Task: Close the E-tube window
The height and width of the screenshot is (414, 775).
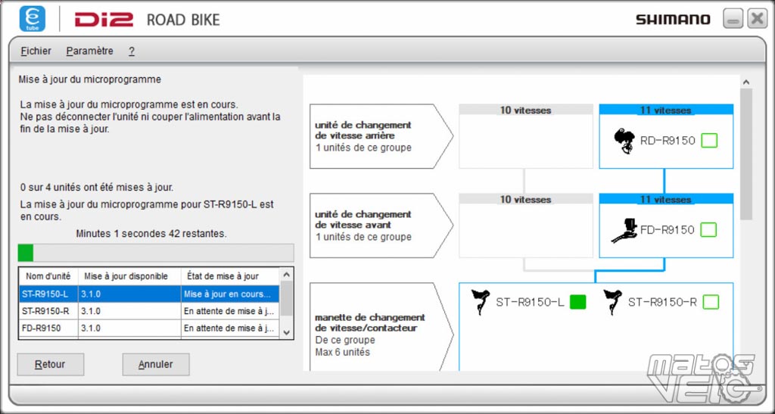Action: click(757, 19)
